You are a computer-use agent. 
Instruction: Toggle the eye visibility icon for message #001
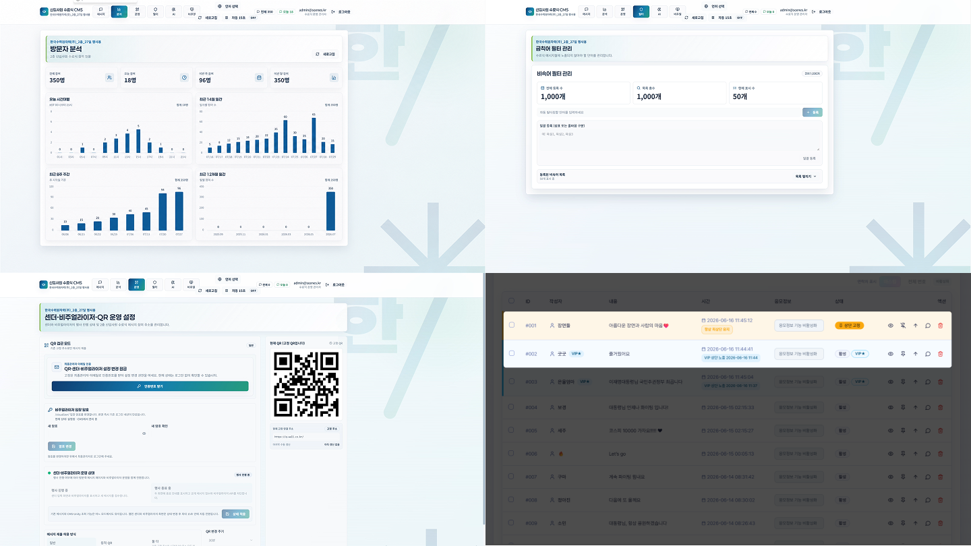890,326
